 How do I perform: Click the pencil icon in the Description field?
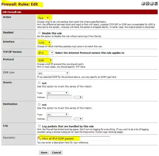click(x=39, y=138)
